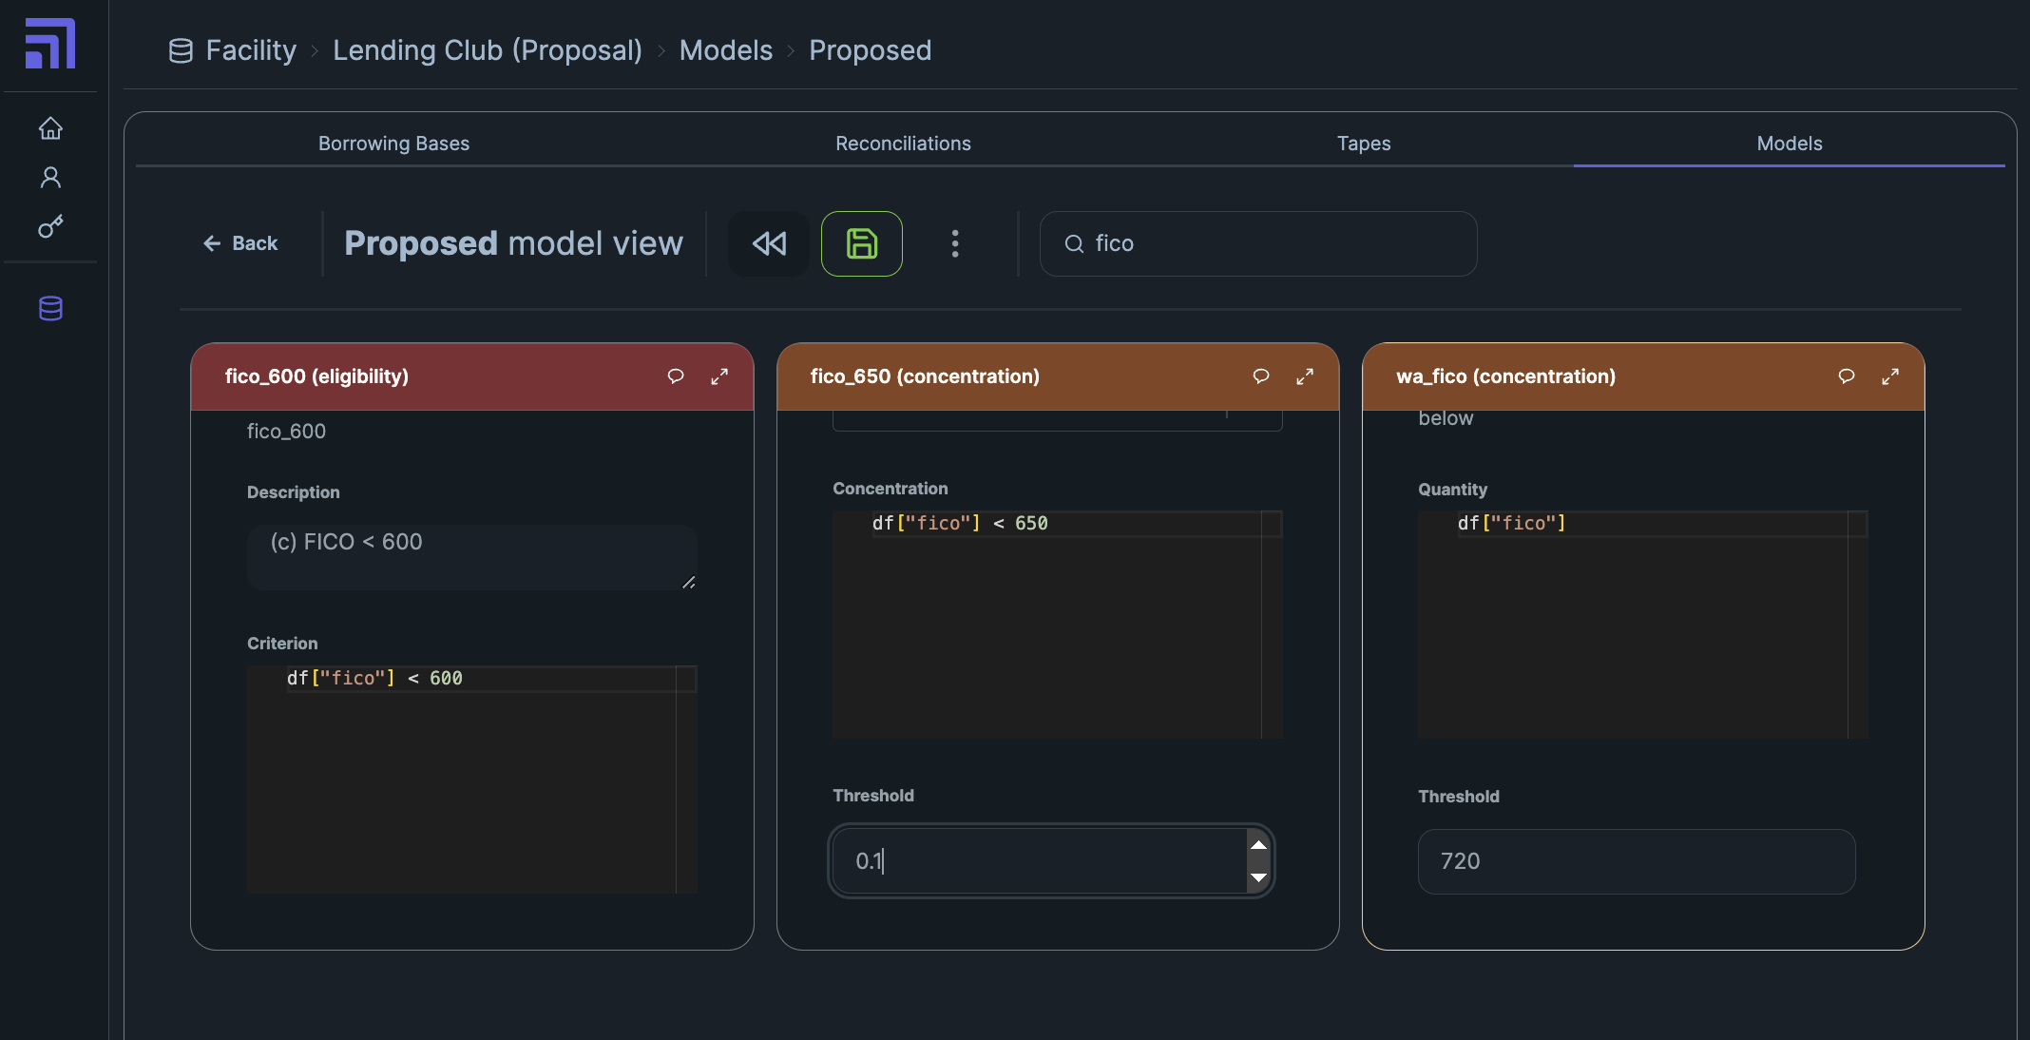This screenshot has width=2030, height=1040.
Task: Click the Back button
Action: click(240, 244)
